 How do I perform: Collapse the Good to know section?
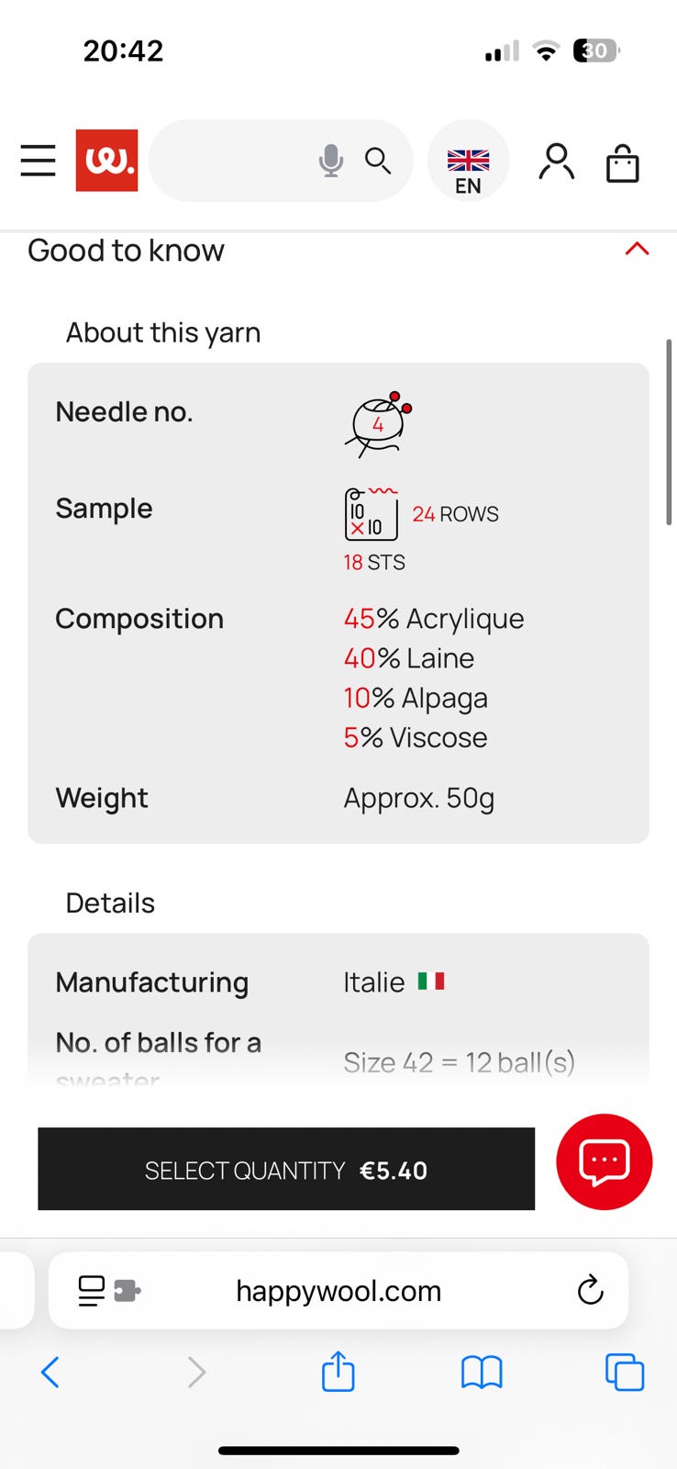pyautogui.click(x=637, y=249)
